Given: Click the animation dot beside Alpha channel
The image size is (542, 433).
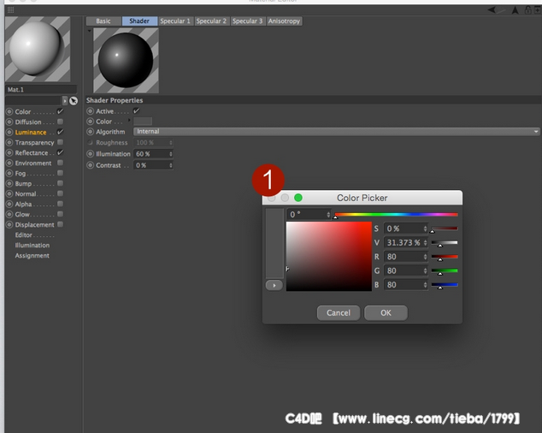Looking at the screenshot, I should pyautogui.click(x=9, y=204).
